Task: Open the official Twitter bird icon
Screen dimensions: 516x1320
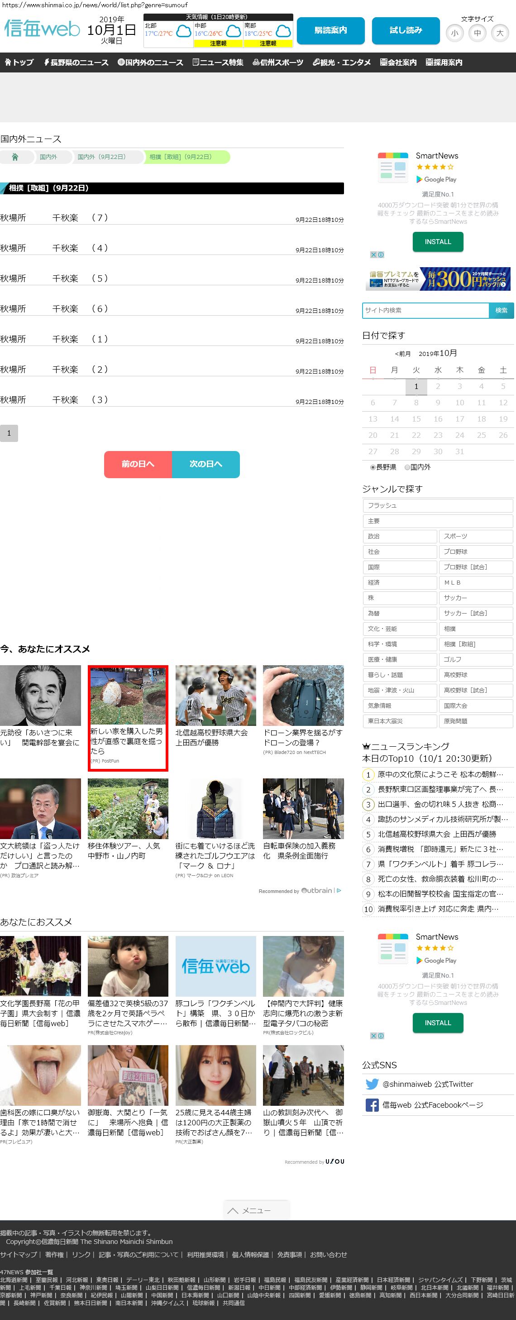Action: 372,1084
